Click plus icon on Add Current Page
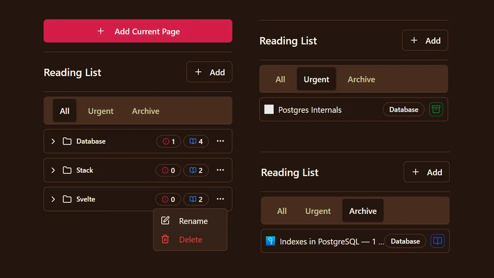 pos(101,31)
